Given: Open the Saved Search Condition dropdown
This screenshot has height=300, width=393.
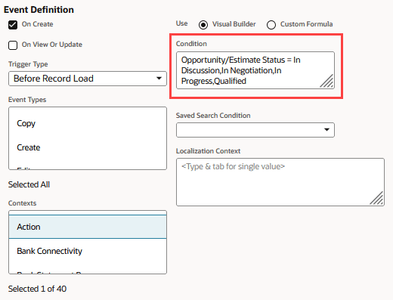Looking at the screenshot, I should click(x=255, y=130).
